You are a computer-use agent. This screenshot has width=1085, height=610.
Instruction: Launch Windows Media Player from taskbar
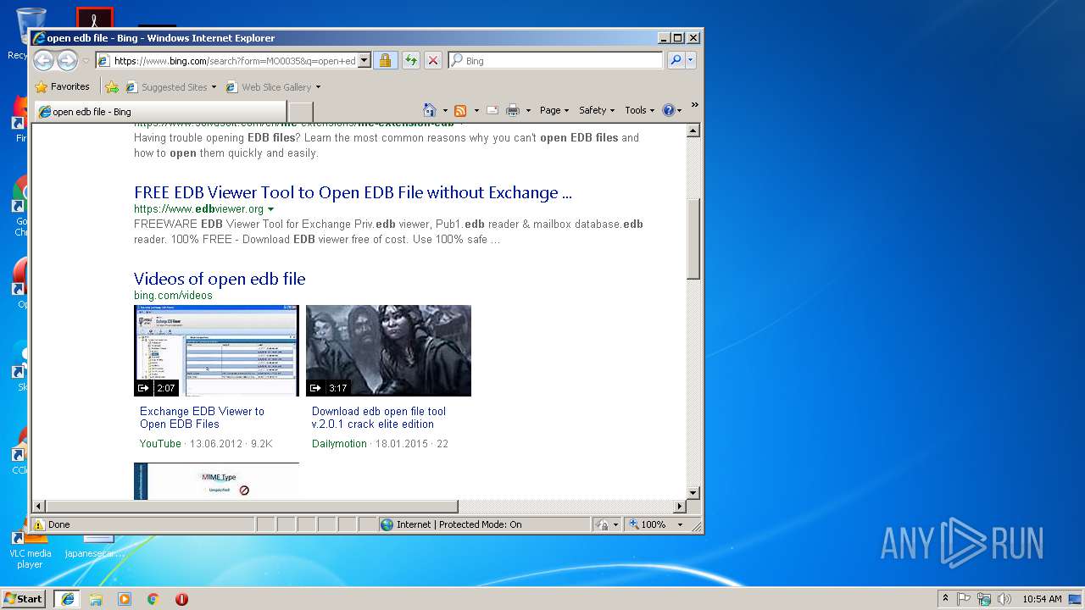click(125, 599)
